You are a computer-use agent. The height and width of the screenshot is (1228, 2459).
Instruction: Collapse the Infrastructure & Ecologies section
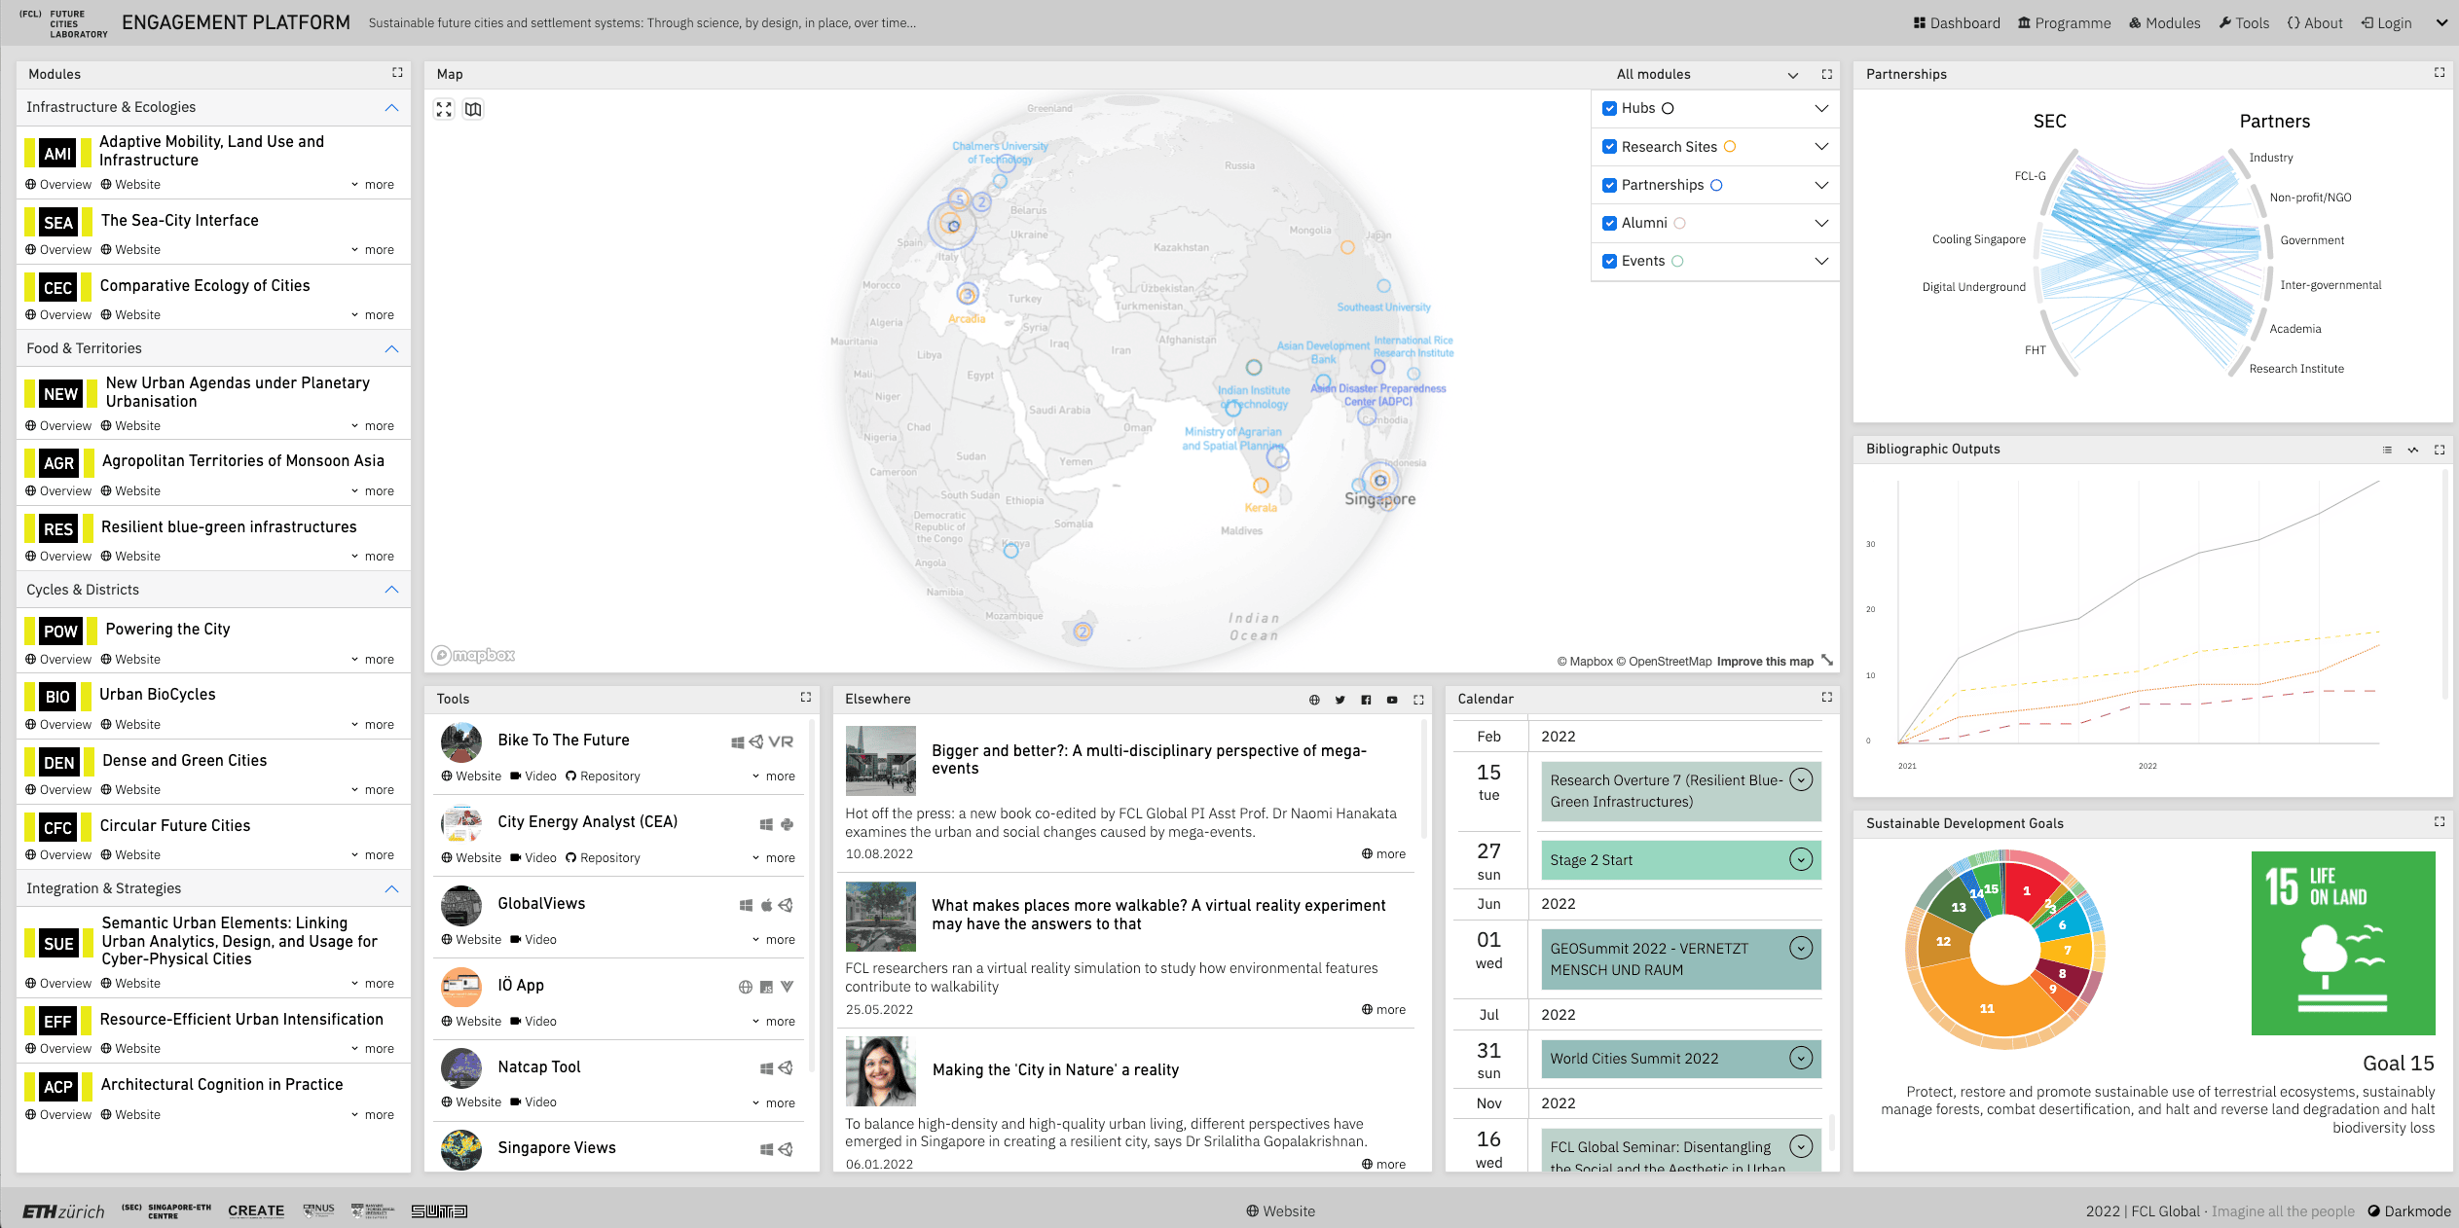[x=391, y=108]
